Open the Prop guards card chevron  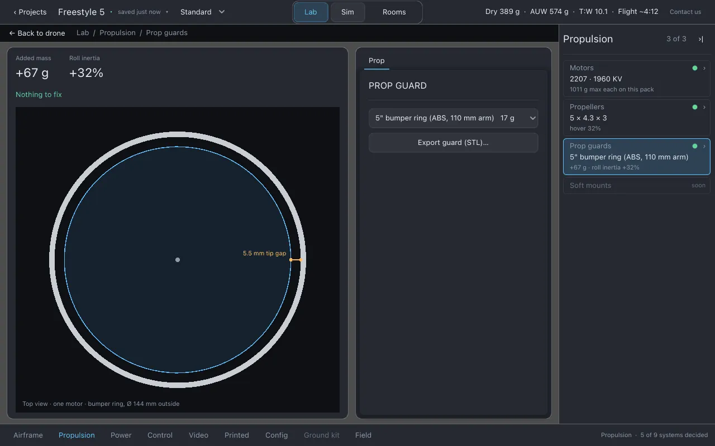tap(704, 146)
